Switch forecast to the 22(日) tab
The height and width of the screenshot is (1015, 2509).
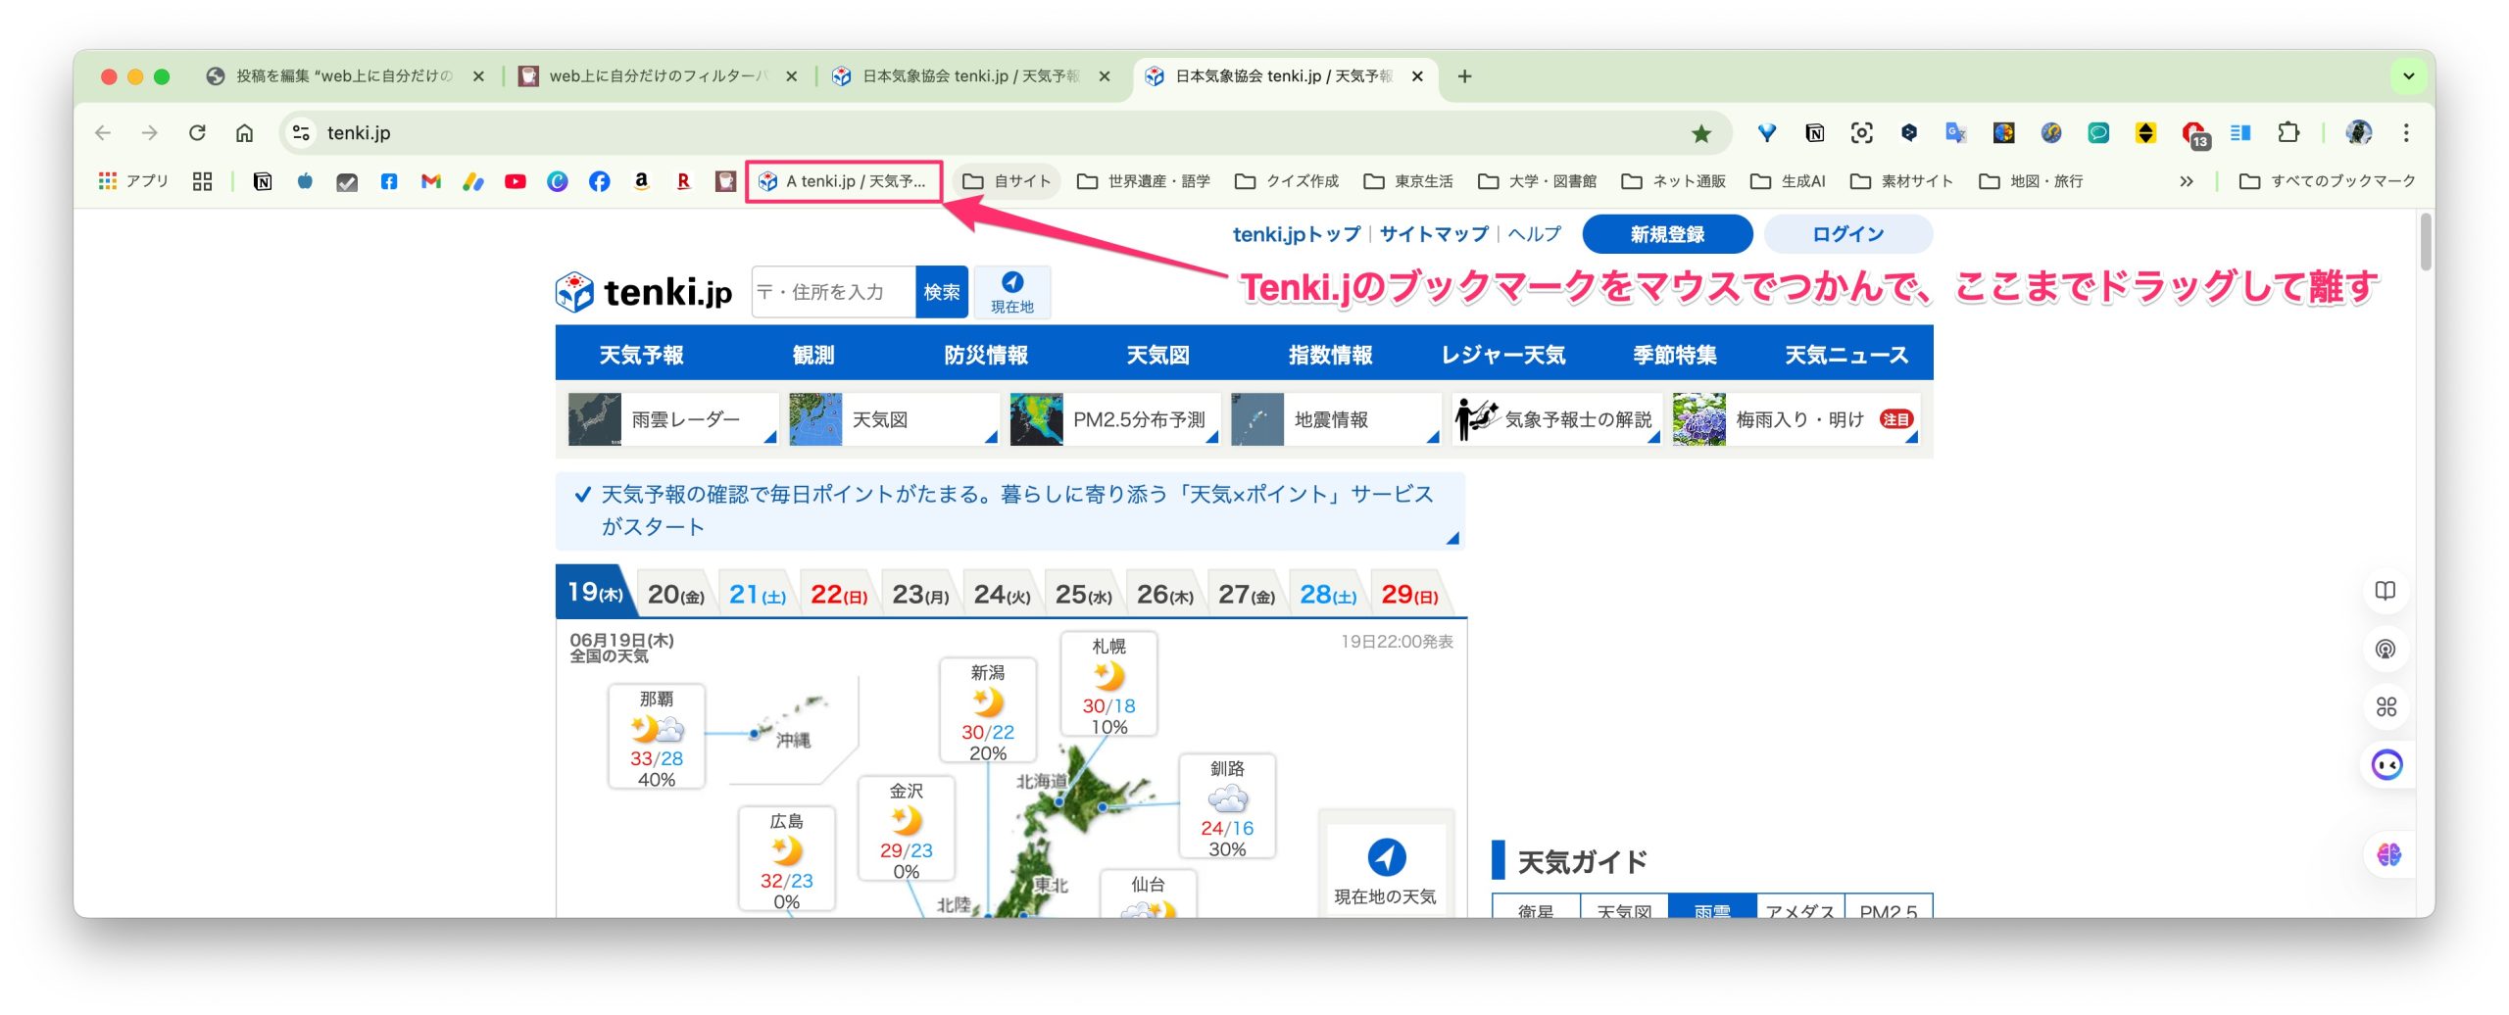839,594
